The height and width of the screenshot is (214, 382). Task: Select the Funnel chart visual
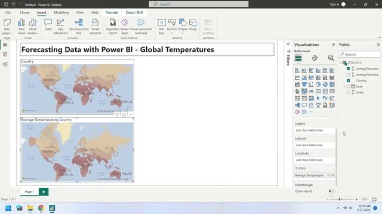pyautogui.click(x=304, y=84)
